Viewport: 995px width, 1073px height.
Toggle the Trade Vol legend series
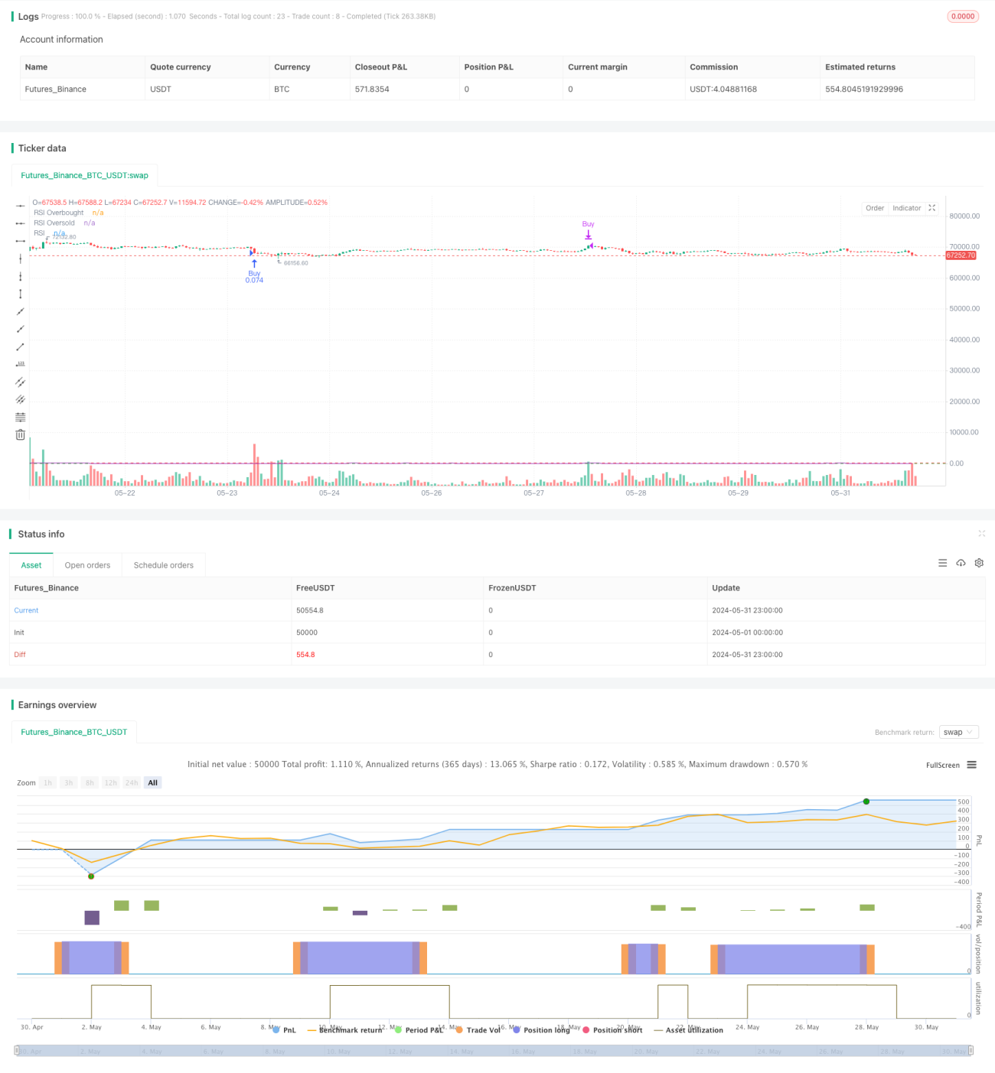click(x=478, y=1030)
